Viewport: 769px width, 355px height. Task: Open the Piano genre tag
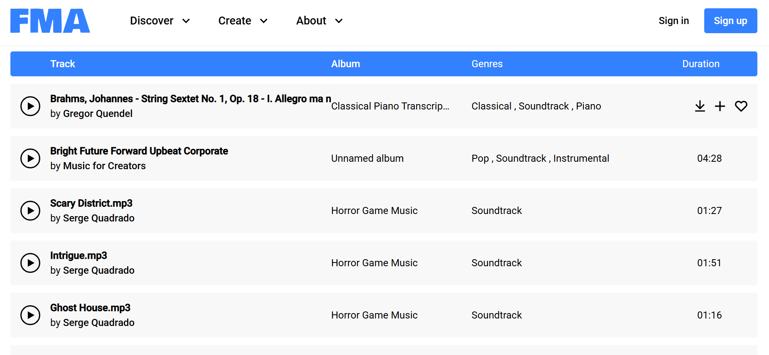point(588,106)
